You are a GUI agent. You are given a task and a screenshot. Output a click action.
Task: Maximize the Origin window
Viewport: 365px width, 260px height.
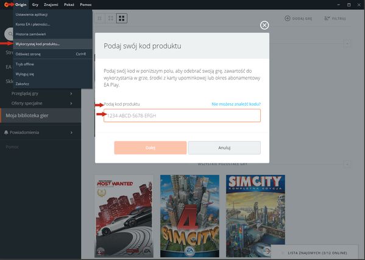click(x=349, y=5)
